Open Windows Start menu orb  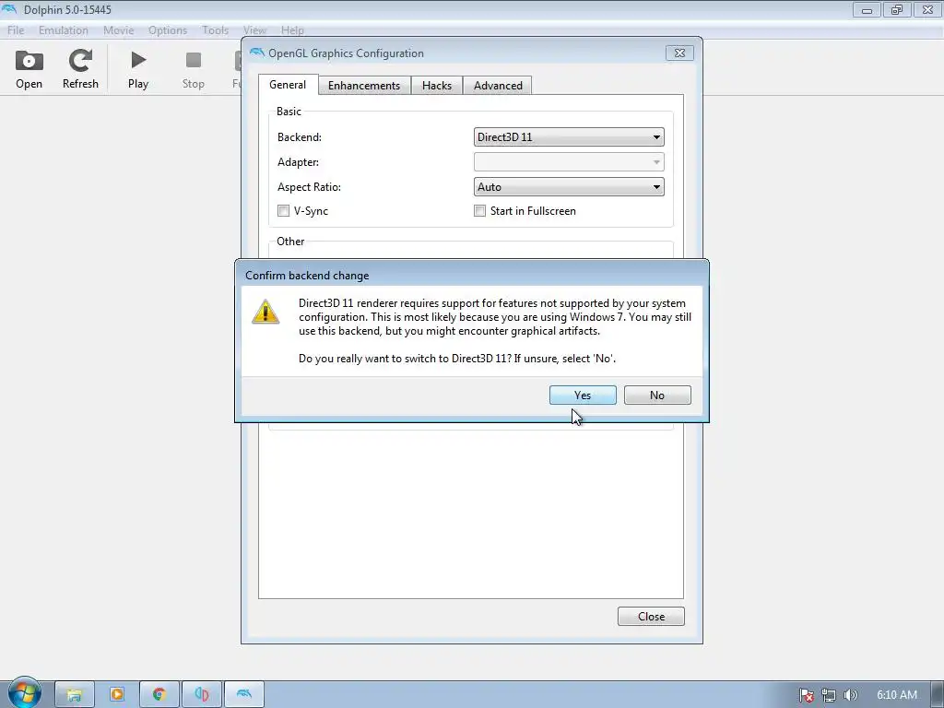coord(25,692)
